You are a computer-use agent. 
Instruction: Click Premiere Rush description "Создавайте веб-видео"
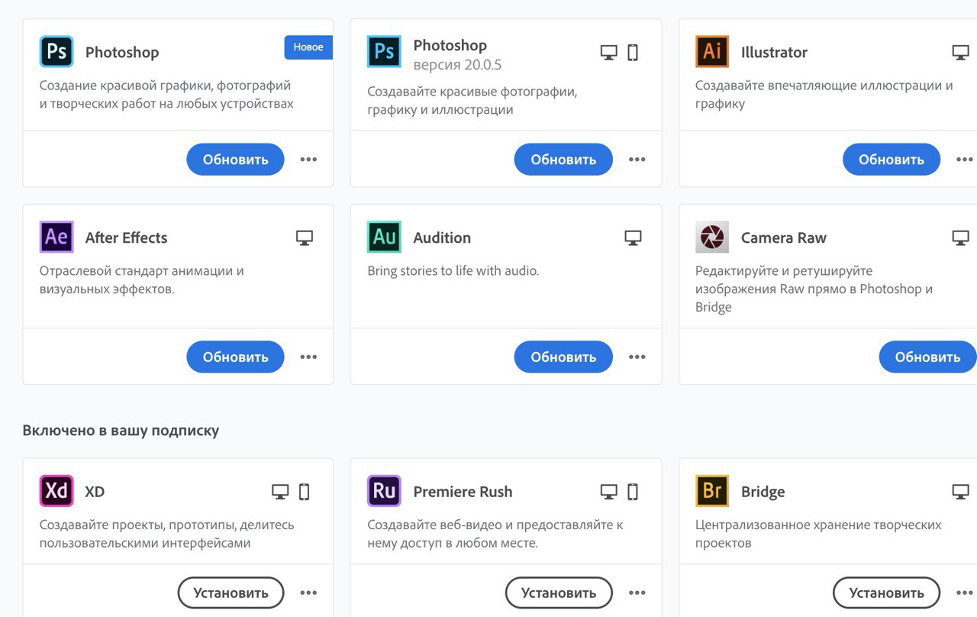click(495, 534)
